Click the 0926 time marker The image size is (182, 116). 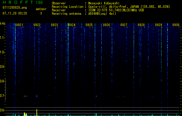(x=106, y=25)
